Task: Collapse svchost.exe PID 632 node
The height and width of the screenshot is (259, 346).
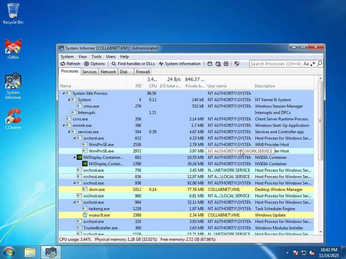Action: click(x=74, y=138)
